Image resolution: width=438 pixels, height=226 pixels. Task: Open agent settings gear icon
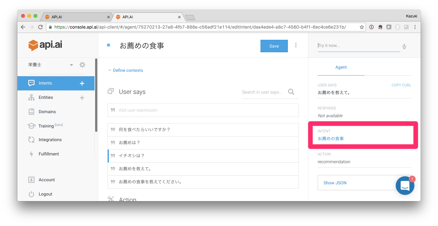(82, 65)
